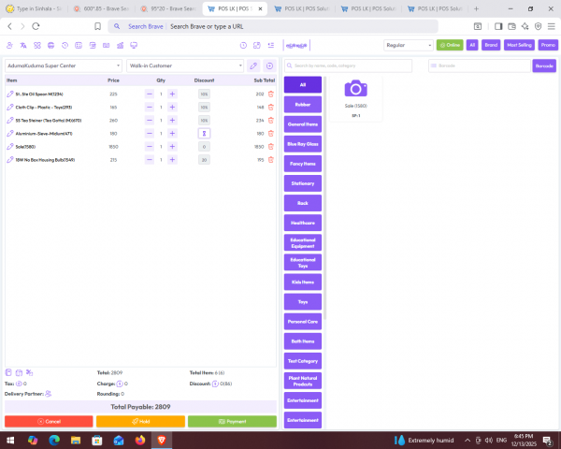Open File Explorer from the taskbar
The width and height of the screenshot is (561, 449).
(x=76, y=440)
